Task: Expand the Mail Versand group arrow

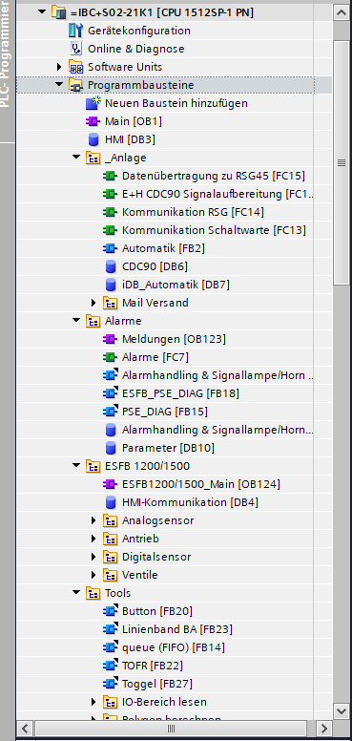Action: coord(93,303)
